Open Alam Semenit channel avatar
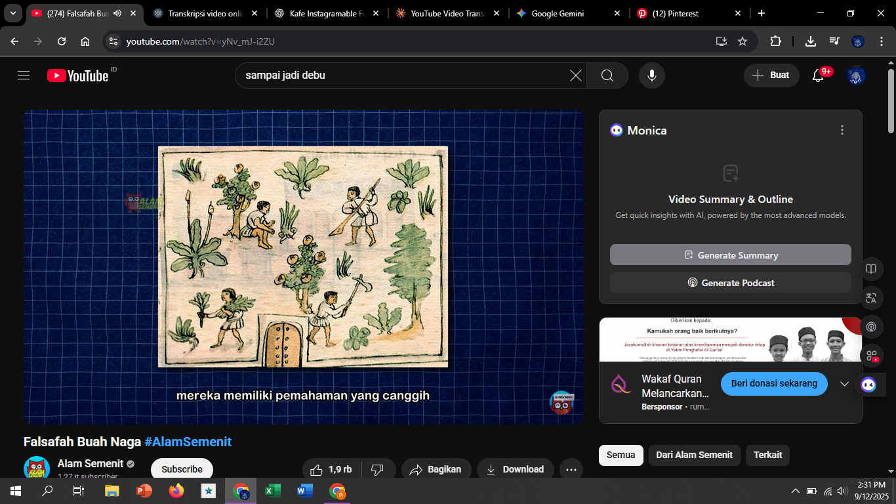896x504 pixels. click(37, 469)
